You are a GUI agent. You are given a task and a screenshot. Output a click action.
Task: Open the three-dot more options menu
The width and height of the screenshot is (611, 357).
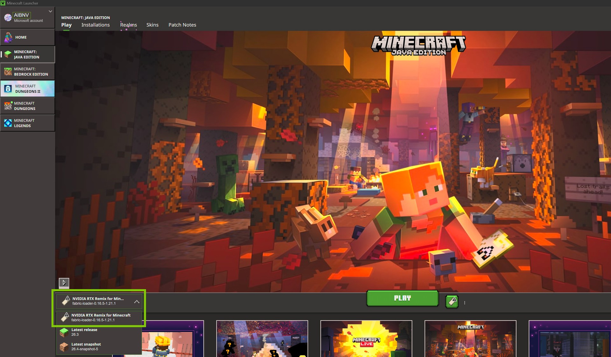click(x=465, y=303)
